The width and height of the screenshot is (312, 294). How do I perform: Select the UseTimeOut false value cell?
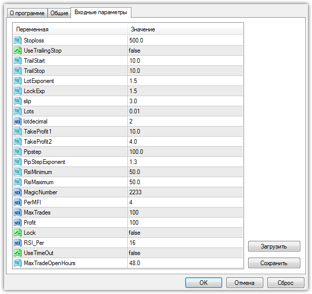pos(185,253)
